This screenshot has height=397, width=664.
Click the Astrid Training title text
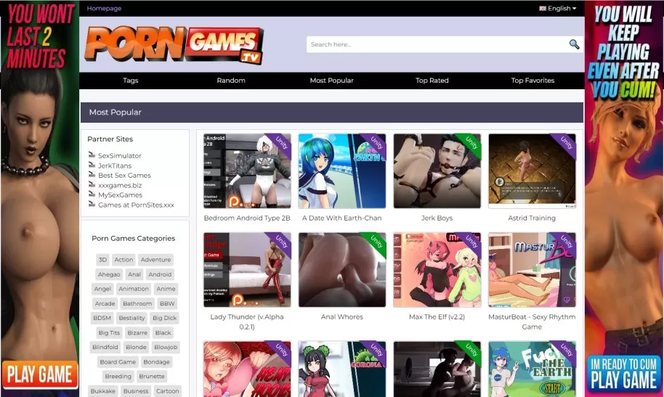point(532,218)
